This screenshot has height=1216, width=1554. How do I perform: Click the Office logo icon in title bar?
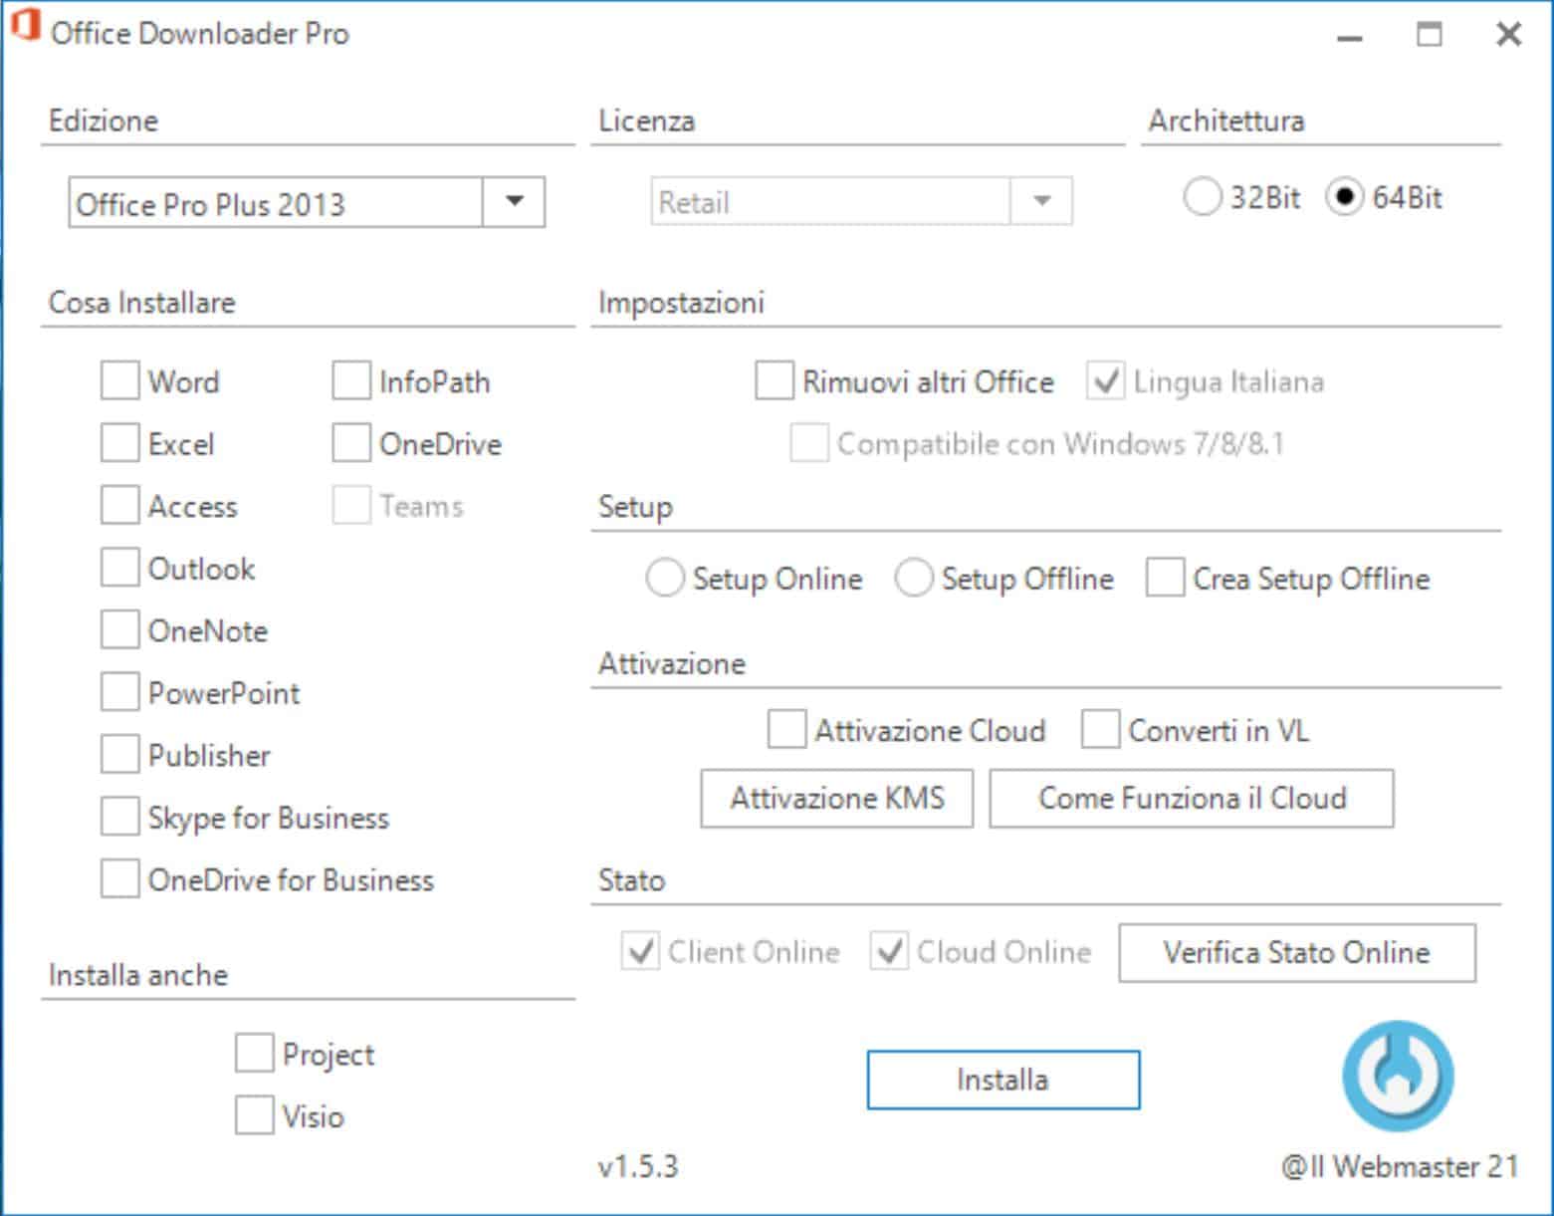pyautogui.click(x=25, y=26)
